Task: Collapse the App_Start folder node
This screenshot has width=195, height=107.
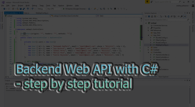Action: click(x=148, y=35)
